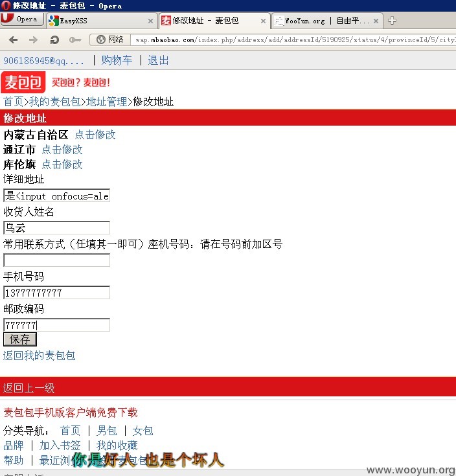Open the password key wand icon
Viewport: 456px width, 476px height.
click(75, 40)
